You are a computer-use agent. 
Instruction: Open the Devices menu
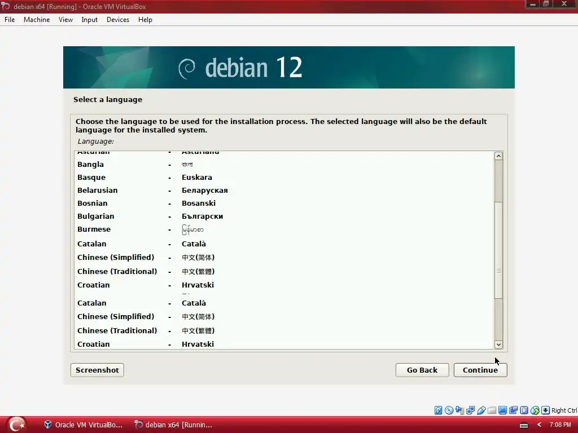(118, 20)
